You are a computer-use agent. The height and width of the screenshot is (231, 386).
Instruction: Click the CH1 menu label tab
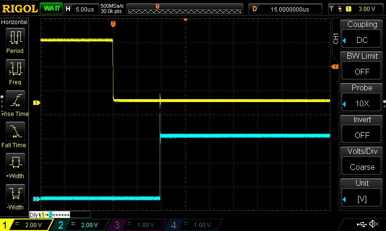point(336,38)
